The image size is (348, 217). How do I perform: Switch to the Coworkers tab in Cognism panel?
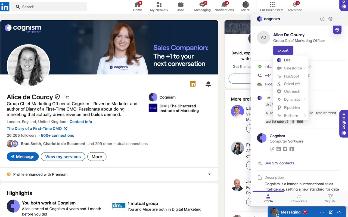[x=299, y=198]
